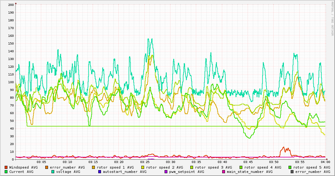Click the 60 value on the y-axis

[12, 113]
